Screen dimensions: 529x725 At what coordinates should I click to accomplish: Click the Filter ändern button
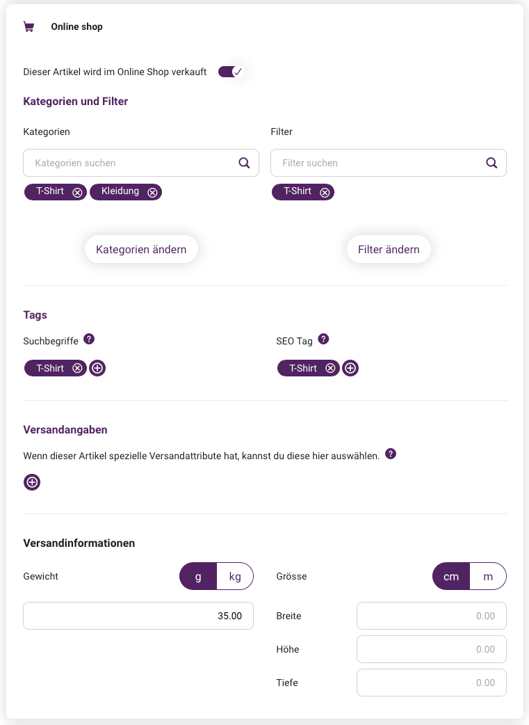[x=389, y=249]
